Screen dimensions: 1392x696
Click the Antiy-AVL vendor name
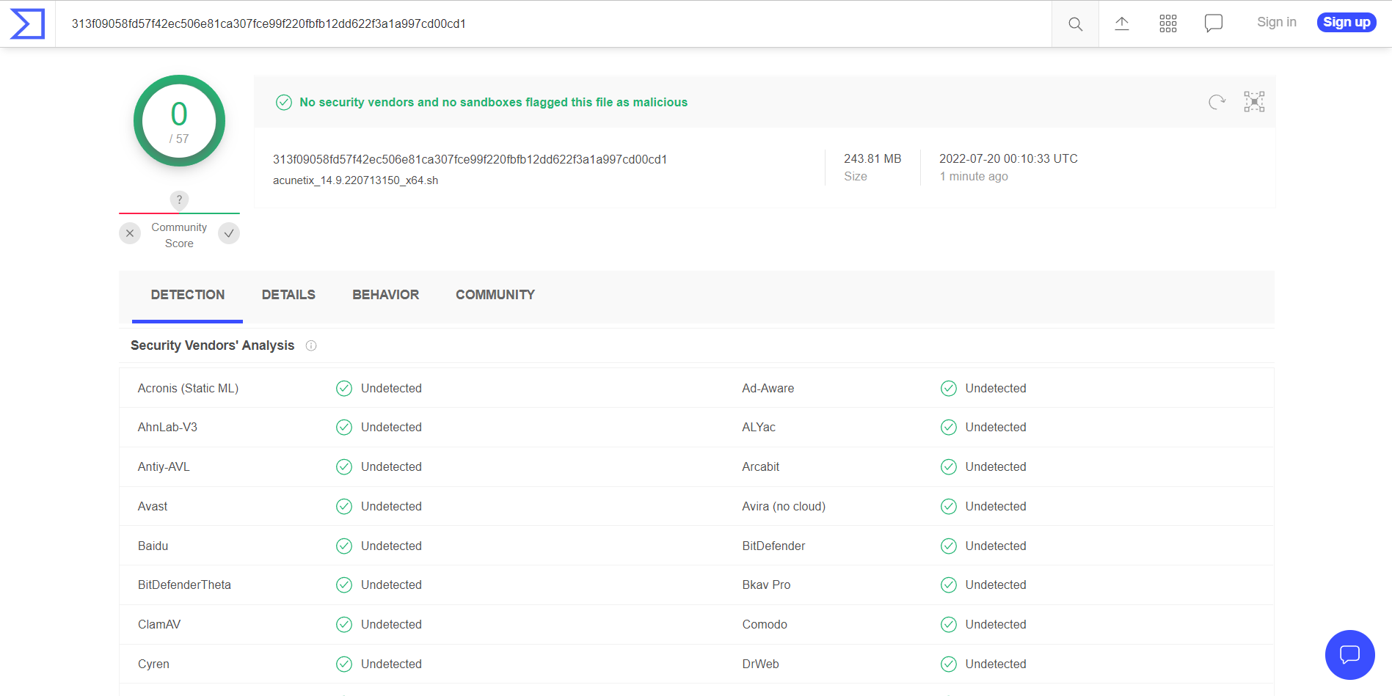click(x=164, y=466)
